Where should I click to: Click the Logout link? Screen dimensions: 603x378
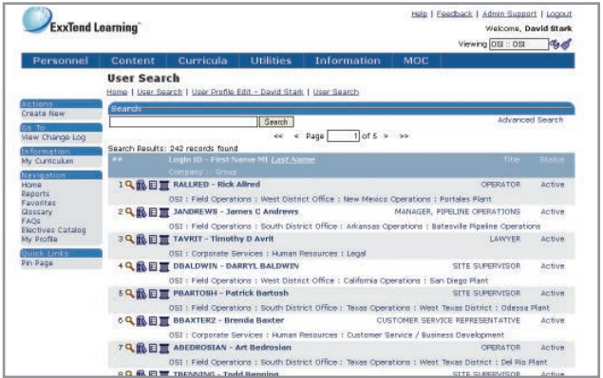click(x=558, y=14)
